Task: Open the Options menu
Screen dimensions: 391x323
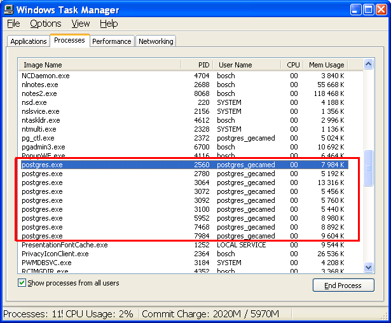Action: pos(46,24)
